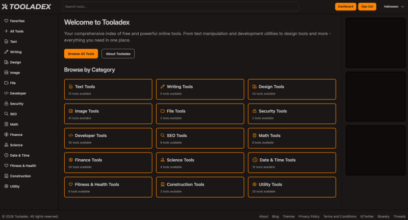The image size is (408, 220).
Task: Click the Image picture icon in sidebar
Action: tap(6, 72)
